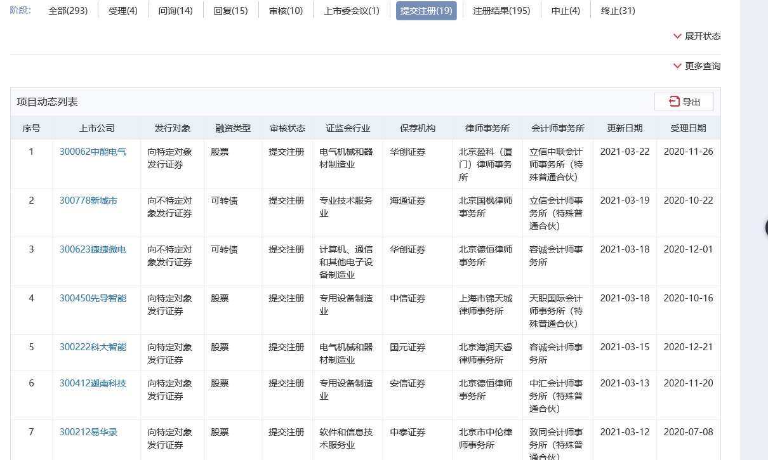Click 提交注册 status in 先导智能 row
This screenshot has width=768, height=460.
pyautogui.click(x=286, y=298)
